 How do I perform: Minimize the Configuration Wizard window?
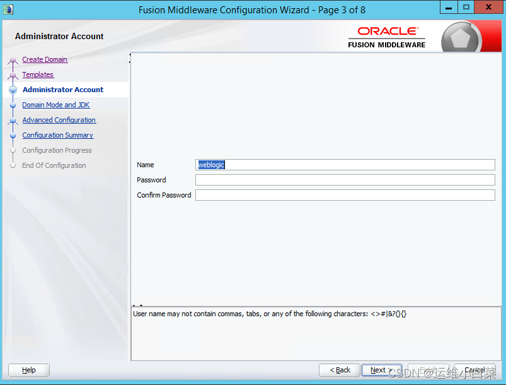tap(449, 7)
